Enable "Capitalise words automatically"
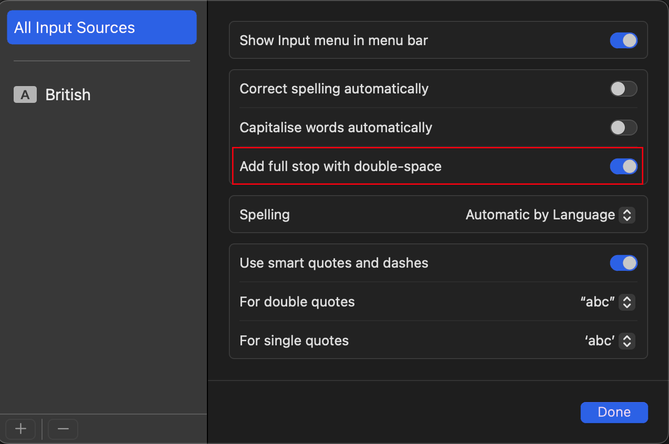Image resolution: width=669 pixels, height=444 pixels. click(x=623, y=128)
